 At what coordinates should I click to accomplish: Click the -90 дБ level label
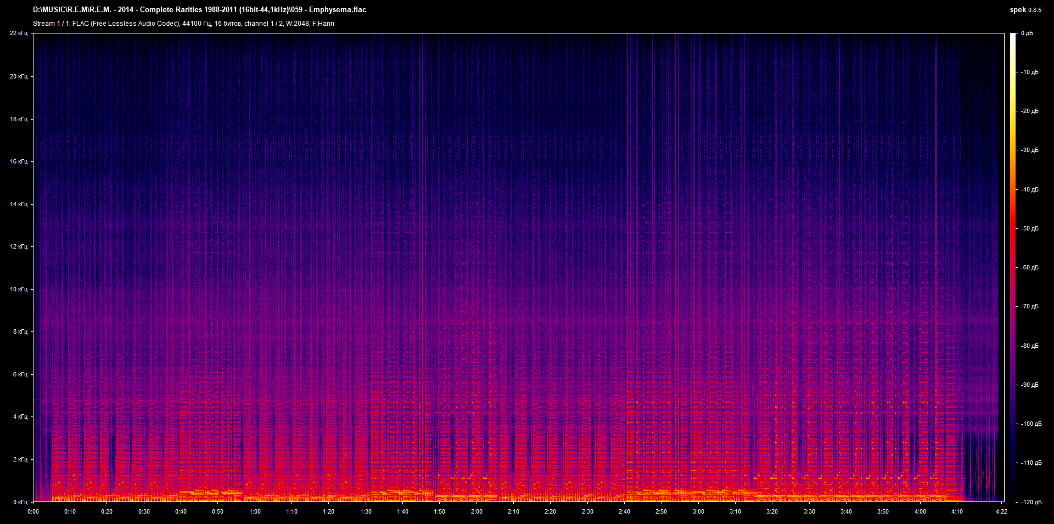[1030, 385]
